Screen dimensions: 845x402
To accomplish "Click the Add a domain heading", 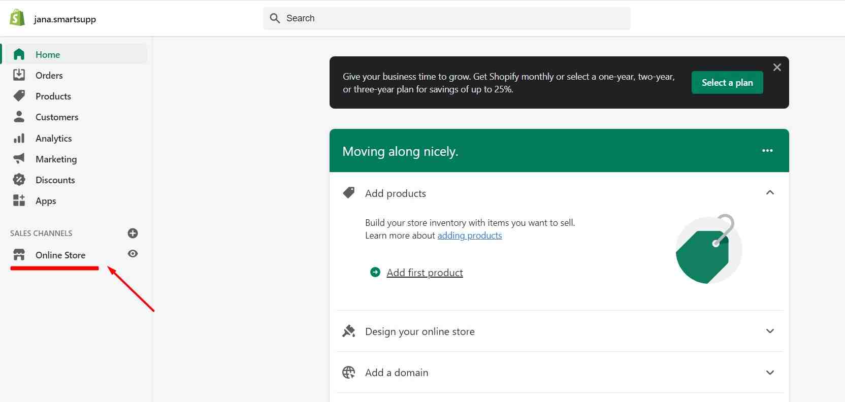I will (397, 373).
